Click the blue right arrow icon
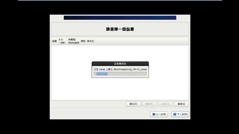This screenshot has width=239, height=134. pos(175,114)
